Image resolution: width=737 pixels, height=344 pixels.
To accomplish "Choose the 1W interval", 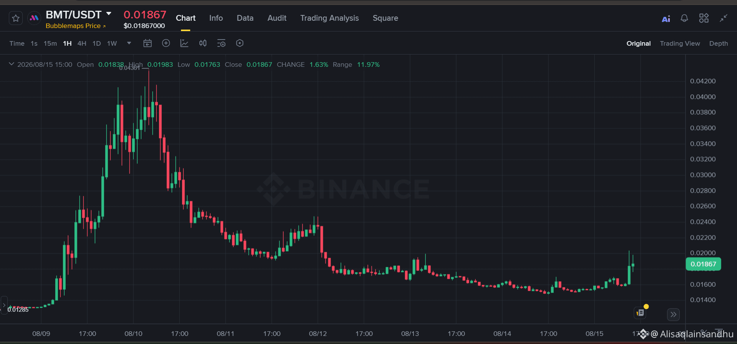I will (x=112, y=43).
